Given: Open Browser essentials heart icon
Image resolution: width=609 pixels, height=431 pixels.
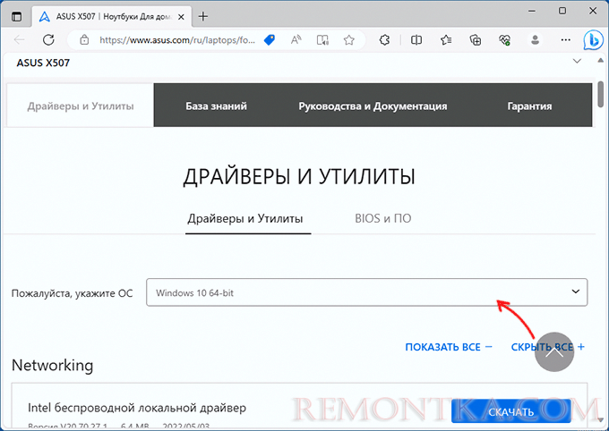Looking at the screenshot, I should pyautogui.click(x=505, y=39).
